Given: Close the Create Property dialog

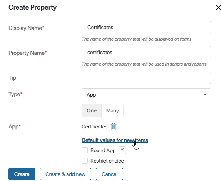Looking at the screenshot, I should [x=218, y=7].
